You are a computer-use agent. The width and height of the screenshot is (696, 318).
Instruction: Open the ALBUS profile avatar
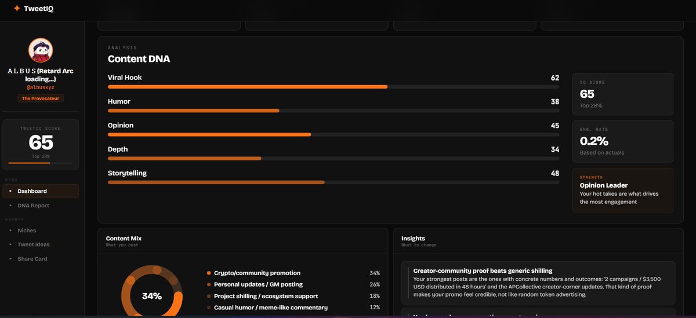[41, 50]
